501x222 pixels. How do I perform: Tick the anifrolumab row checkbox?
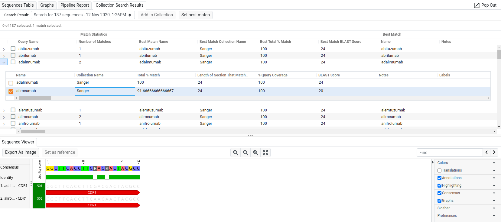coord(13,123)
